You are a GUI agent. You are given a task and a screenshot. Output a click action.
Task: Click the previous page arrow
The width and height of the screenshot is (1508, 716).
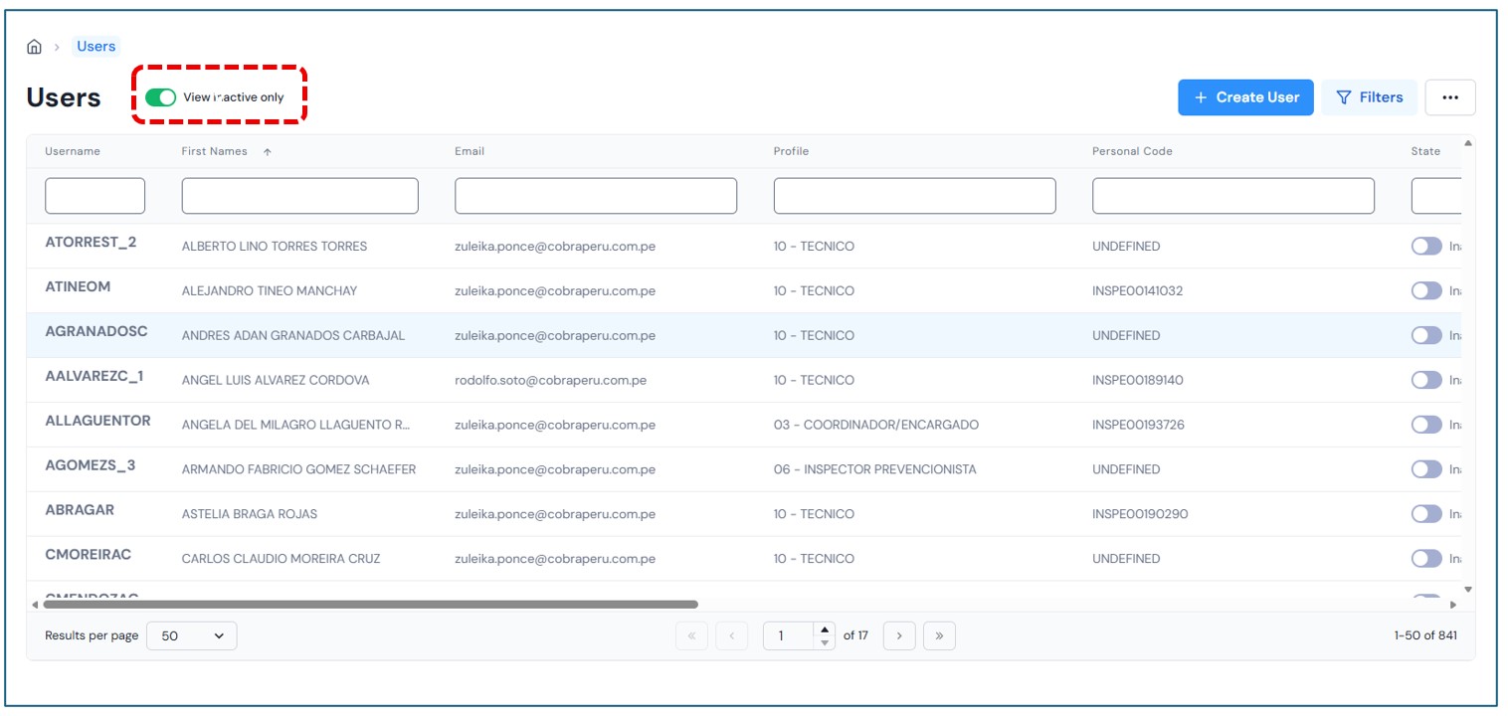pos(731,635)
